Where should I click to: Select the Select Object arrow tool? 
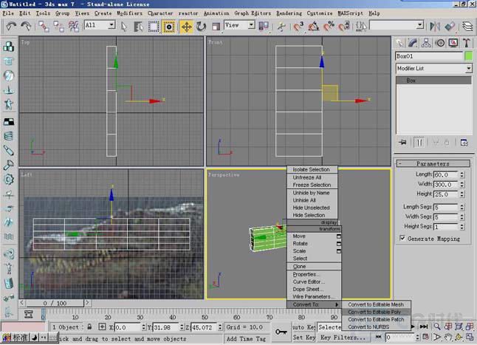[x=124, y=27]
